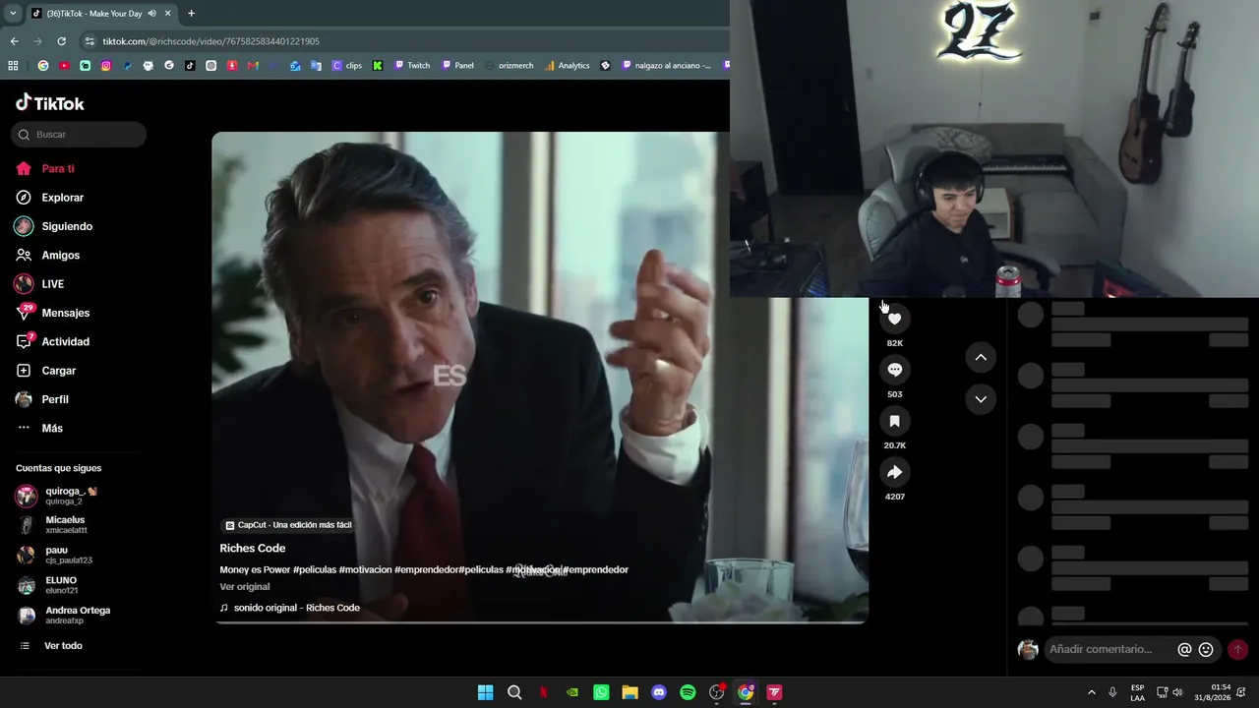
Task: Click the TikTok logo
Action: click(x=50, y=103)
